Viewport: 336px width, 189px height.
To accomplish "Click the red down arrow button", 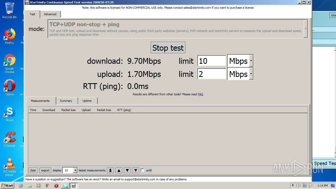I will (x=136, y=170).
